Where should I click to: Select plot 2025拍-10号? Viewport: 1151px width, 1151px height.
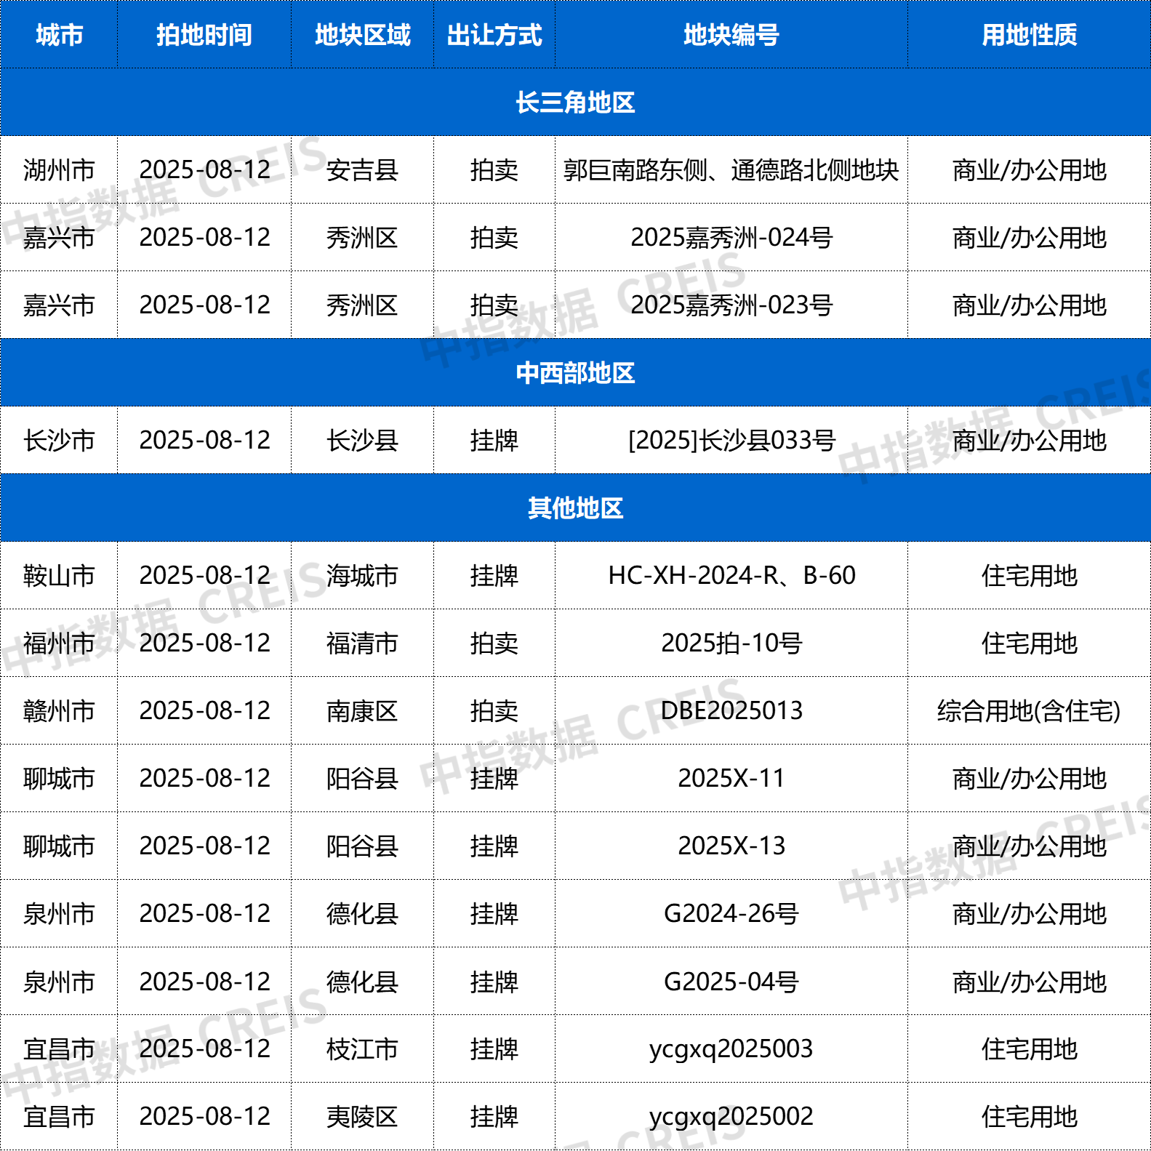coord(731,643)
